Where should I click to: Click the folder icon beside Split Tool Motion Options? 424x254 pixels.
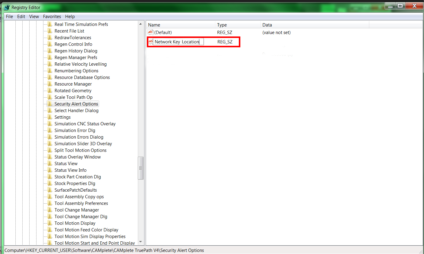[50, 150]
